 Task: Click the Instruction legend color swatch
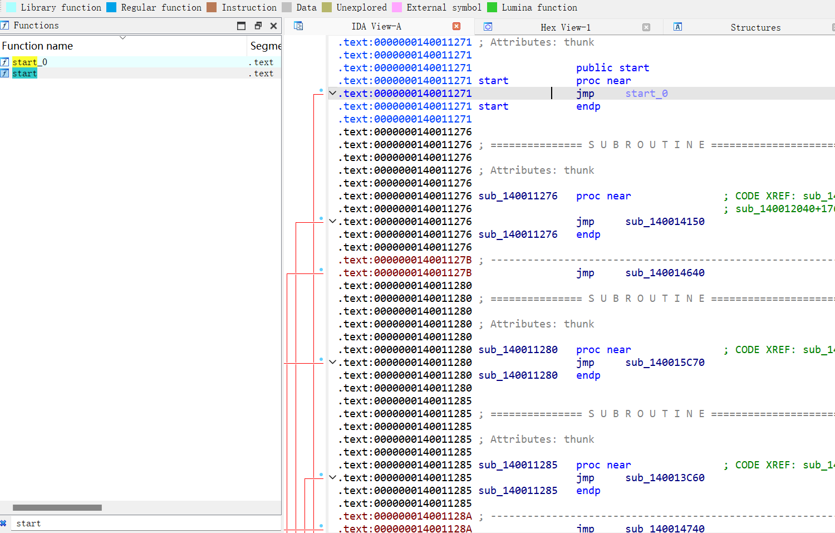[212, 7]
